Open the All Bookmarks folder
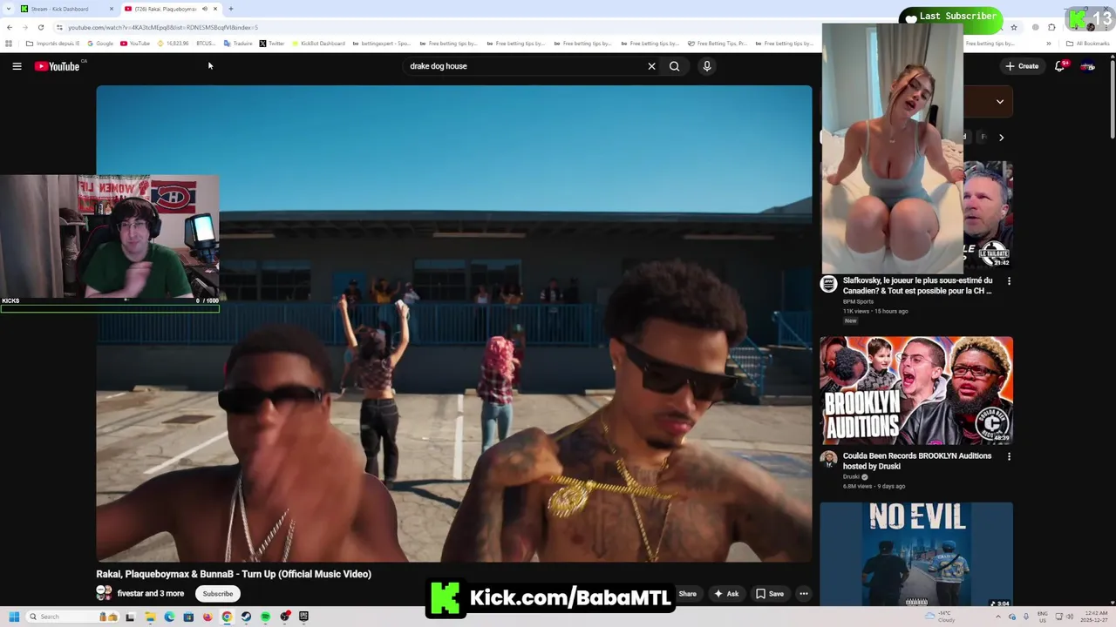 pyautogui.click(x=1087, y=44)
